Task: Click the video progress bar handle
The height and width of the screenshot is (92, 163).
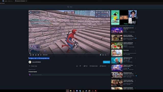Action: pos(30,53)
